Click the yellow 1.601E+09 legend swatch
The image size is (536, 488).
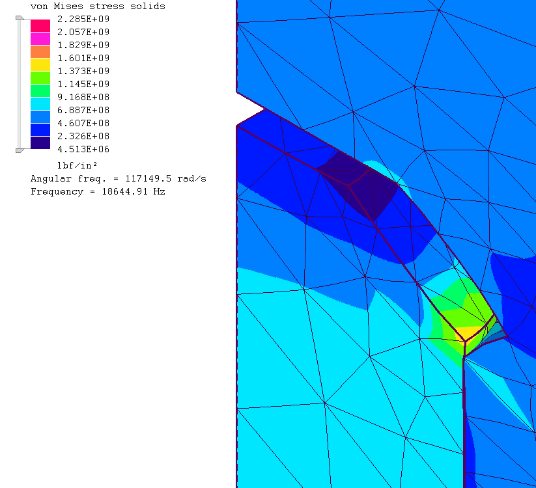(40, 64)
